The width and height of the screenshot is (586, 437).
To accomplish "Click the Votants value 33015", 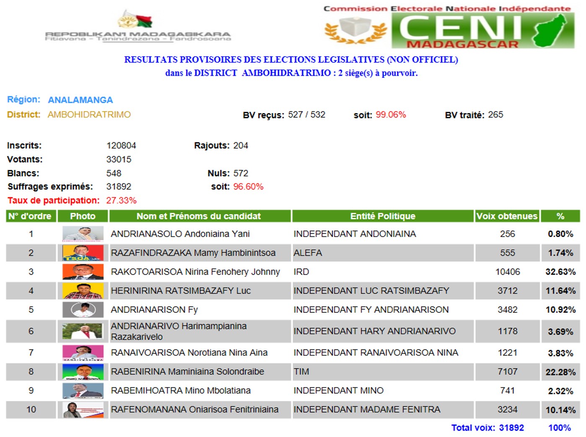I will tap(119, 159).
